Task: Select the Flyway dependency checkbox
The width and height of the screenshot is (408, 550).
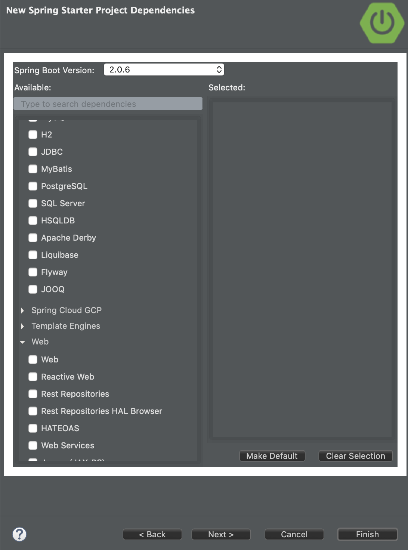Action: point(33,272)
